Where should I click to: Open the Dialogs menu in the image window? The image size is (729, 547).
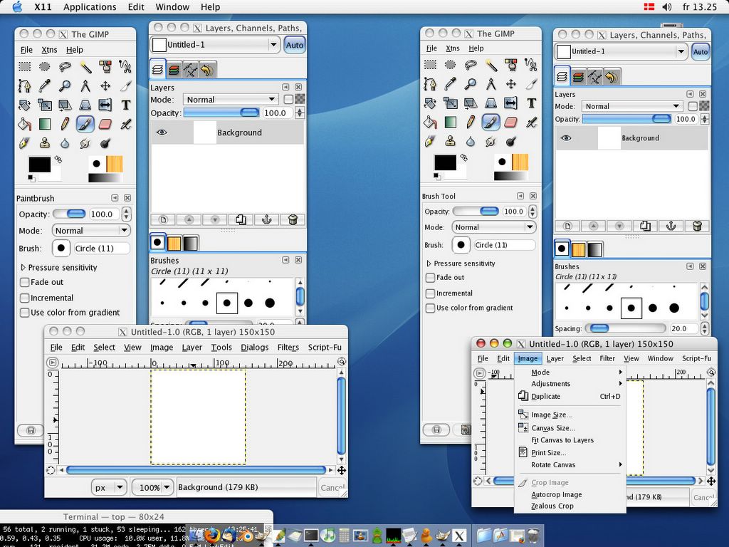pyautogui.click(x=254, y=348)
